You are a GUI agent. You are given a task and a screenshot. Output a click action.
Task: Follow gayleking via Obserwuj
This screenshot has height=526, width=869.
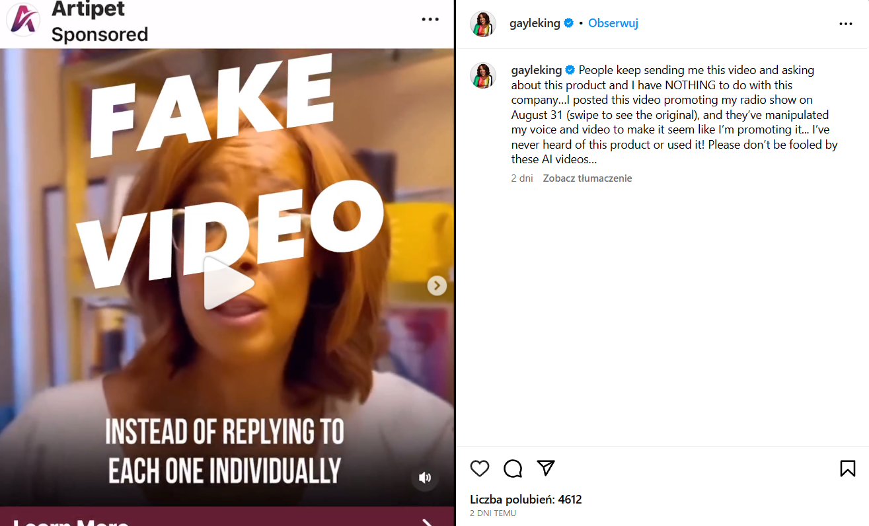pos(613,24)
